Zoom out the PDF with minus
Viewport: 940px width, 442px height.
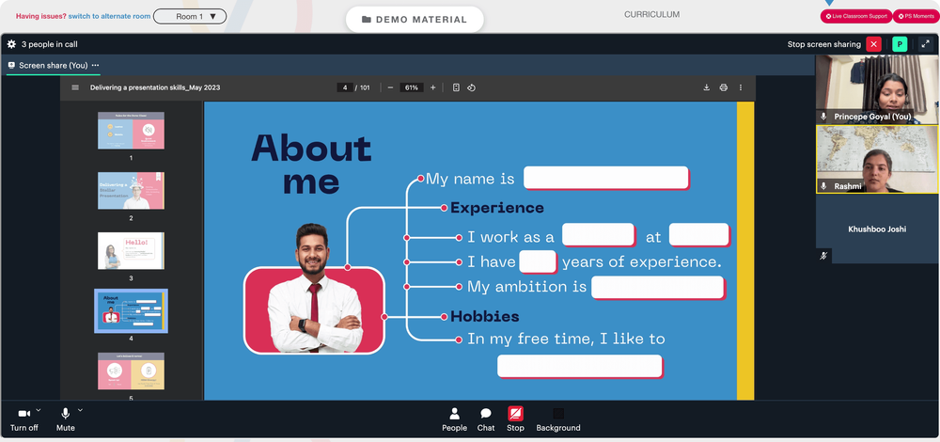coord(390,87)
